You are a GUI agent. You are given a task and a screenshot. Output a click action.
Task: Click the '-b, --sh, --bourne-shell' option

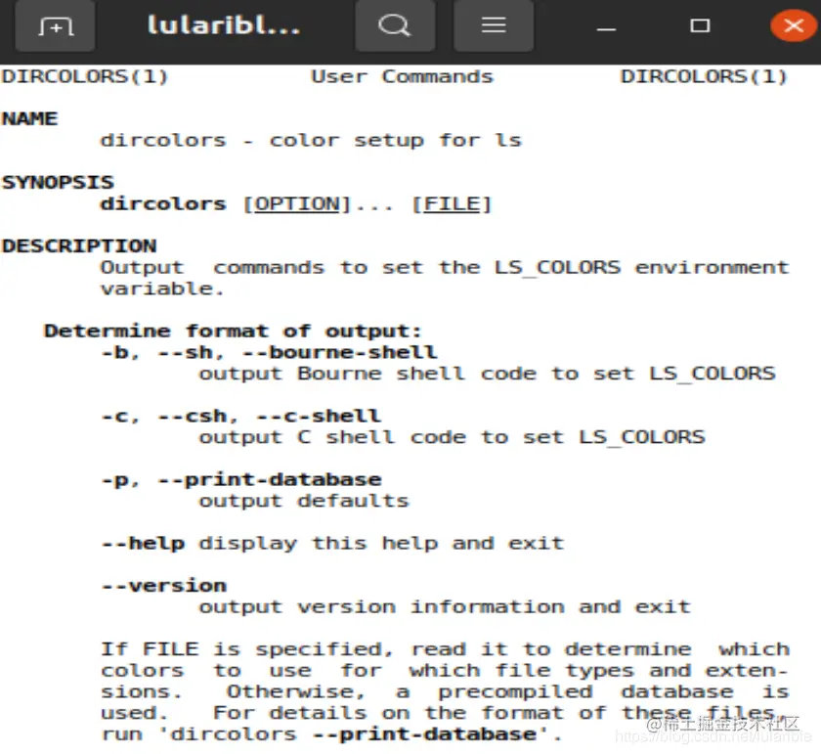coord(269,352)
